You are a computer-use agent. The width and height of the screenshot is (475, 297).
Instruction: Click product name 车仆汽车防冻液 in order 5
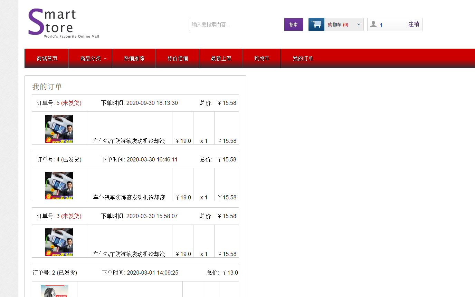[129, 141]
